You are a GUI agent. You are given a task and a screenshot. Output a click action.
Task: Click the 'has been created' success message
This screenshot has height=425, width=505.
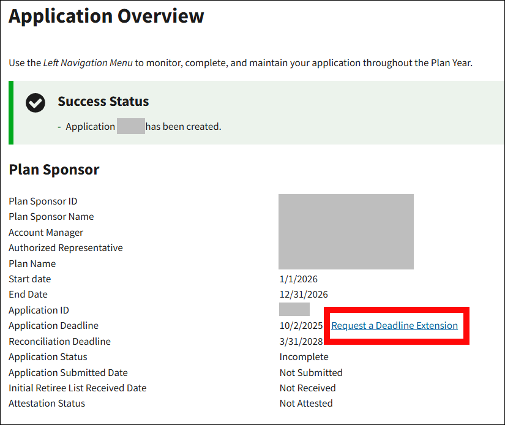click(183, 127)
